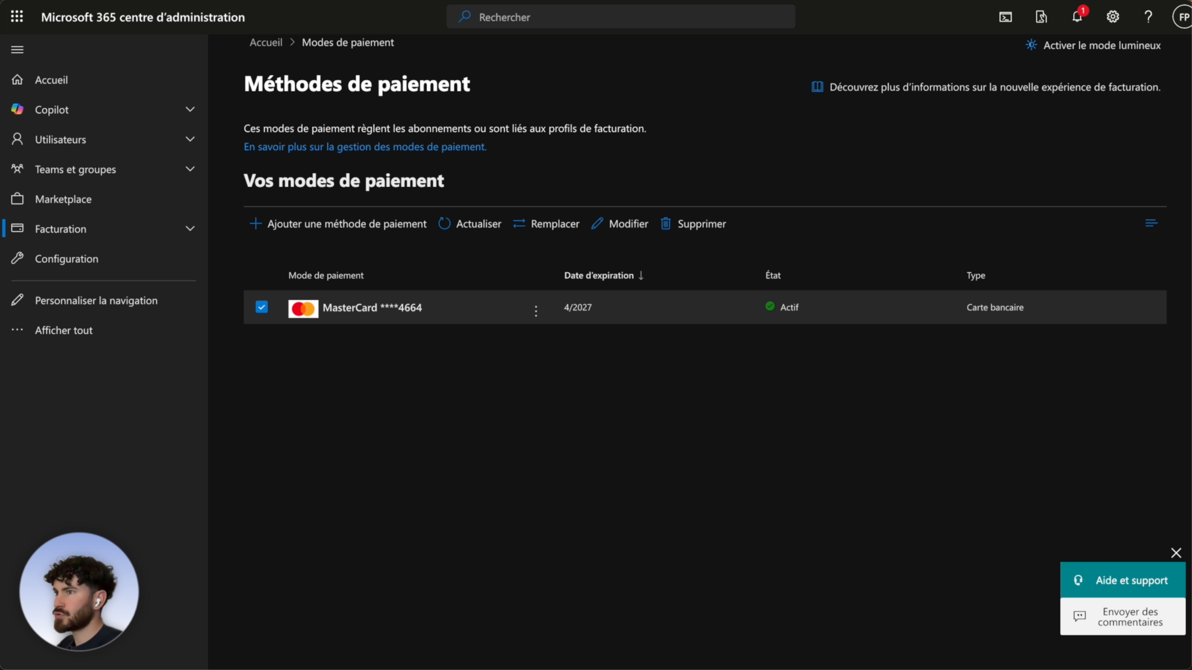Open the app launcher waffle icon
1192x670 pixels.
[17, 17]
